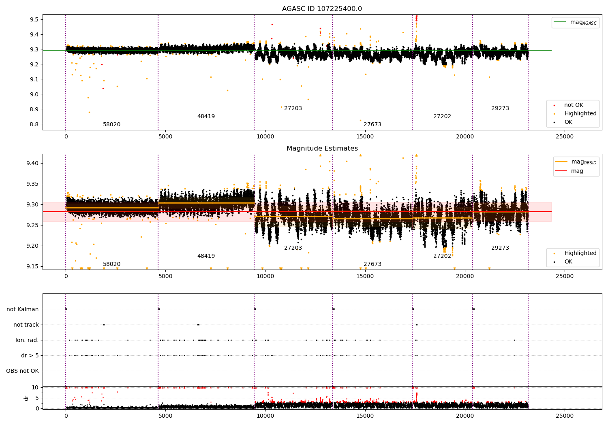Click the 9.5 tick on the top plot
Image resolution: width=608 pixels, height=425 pixels.
click(34, 20)
